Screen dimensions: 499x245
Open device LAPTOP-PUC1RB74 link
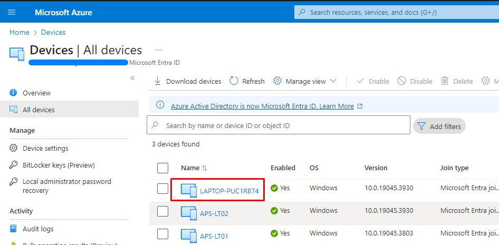click(229, 191)
